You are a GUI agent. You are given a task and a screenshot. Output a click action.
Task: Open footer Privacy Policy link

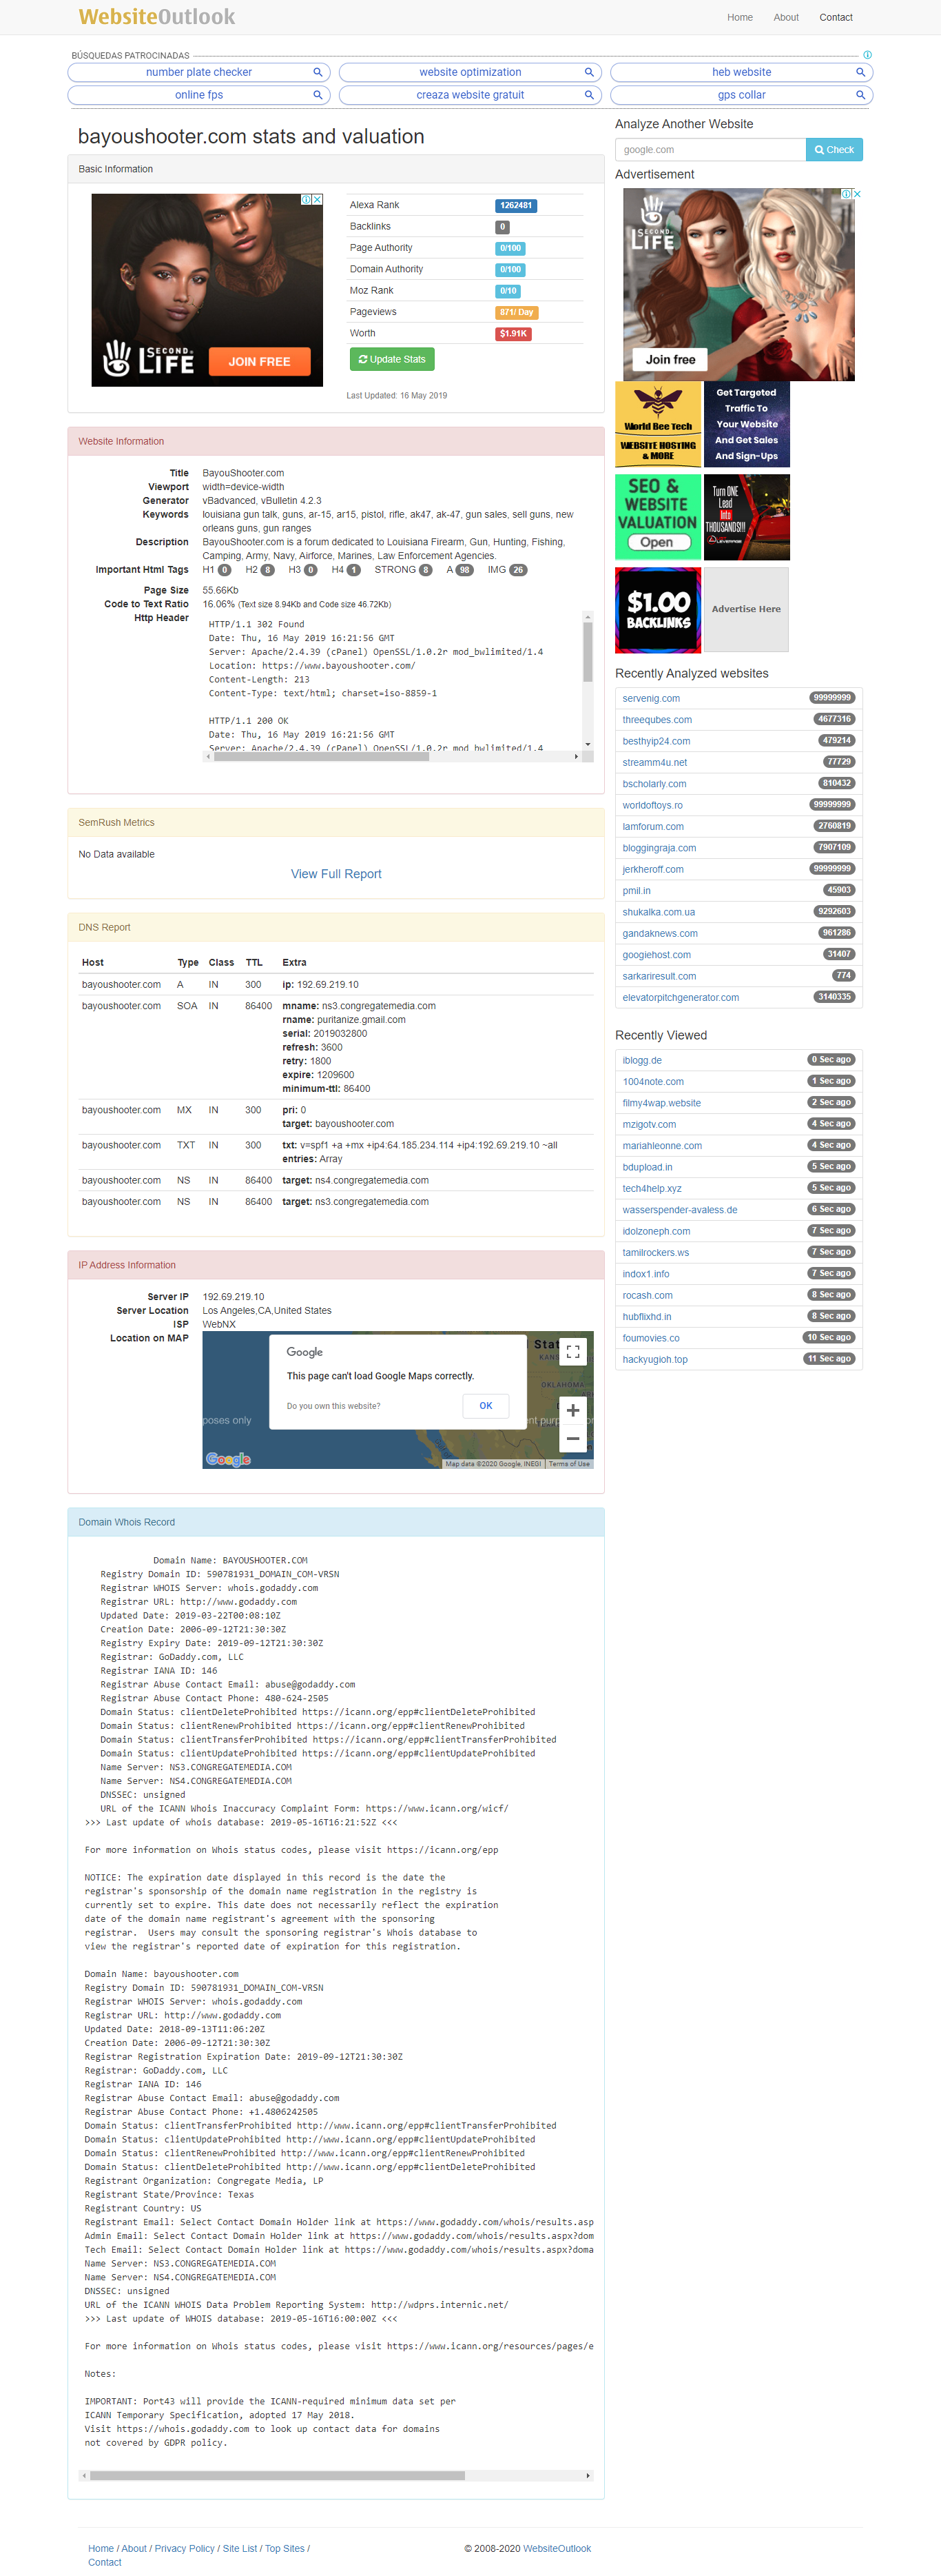click(185, 2549)
